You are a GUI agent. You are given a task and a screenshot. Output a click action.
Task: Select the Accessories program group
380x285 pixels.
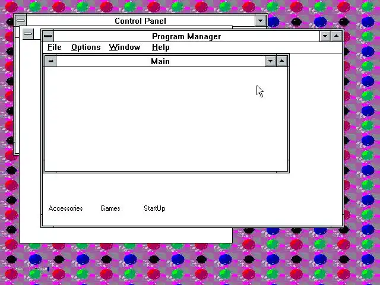click(65, 208)
